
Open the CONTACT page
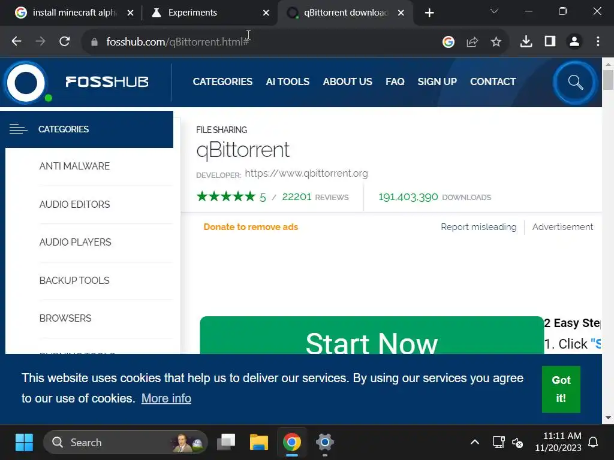point(493,81)
